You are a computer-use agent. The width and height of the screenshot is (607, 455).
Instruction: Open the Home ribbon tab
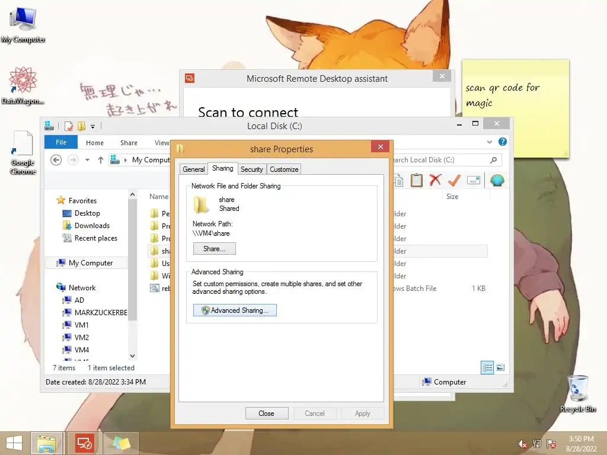95,142
